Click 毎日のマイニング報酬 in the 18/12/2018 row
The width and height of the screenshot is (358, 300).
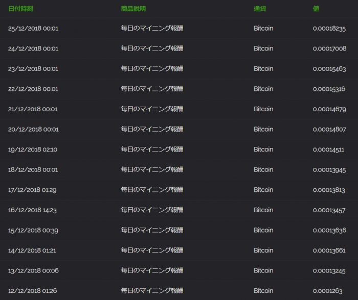pyautogui.click(x=152, y=169)
